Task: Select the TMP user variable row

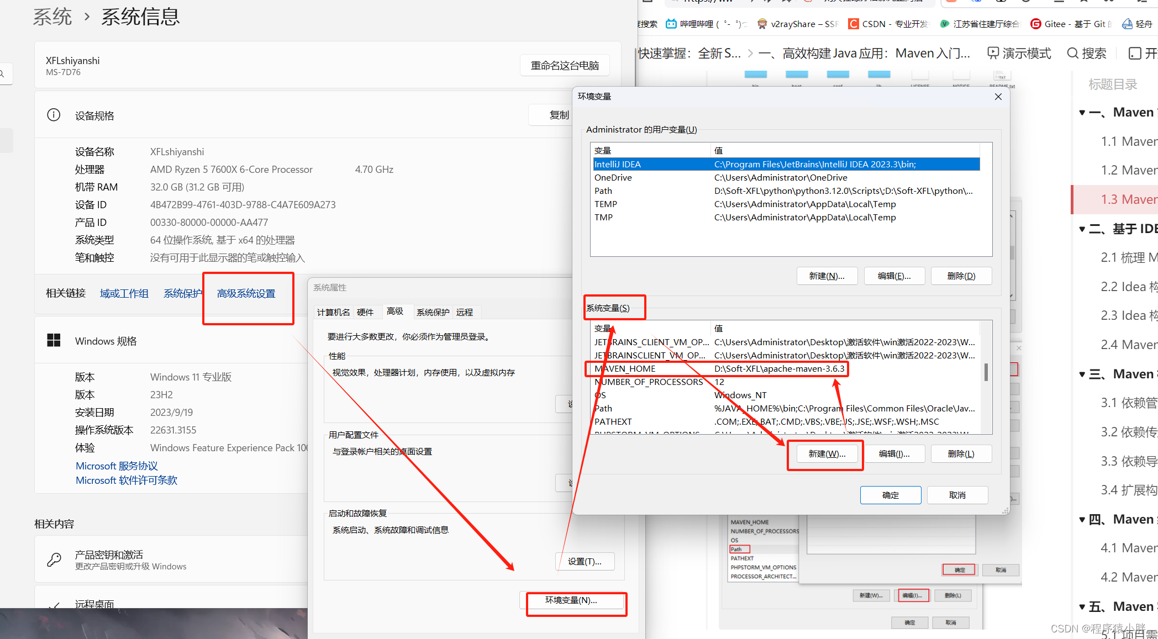Action: click(786, 217)
